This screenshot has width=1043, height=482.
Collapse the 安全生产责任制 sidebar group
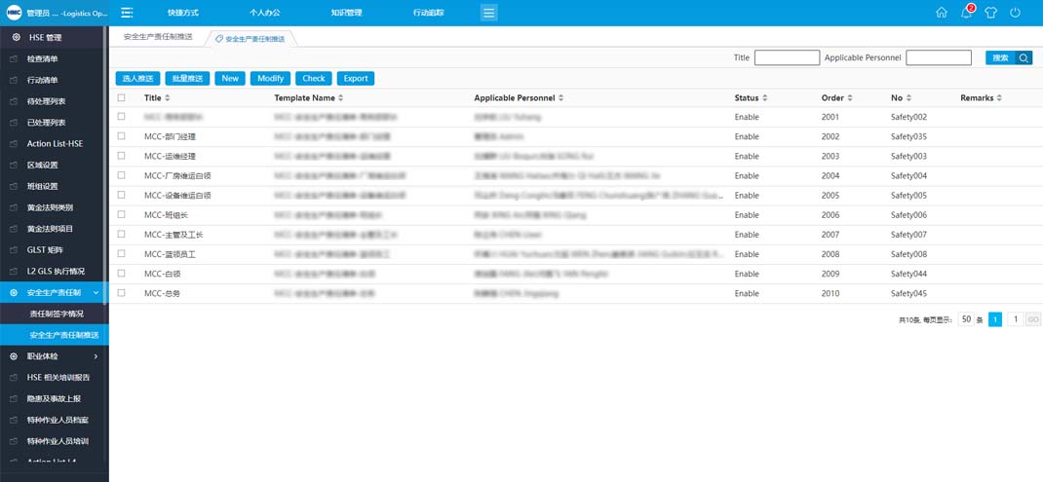96,292
